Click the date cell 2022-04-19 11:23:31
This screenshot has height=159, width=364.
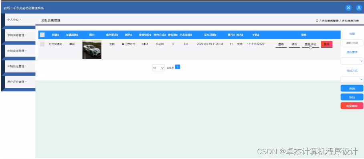click(210, 44)
